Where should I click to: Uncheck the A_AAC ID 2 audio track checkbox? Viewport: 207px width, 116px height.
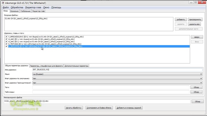[6, 42]
